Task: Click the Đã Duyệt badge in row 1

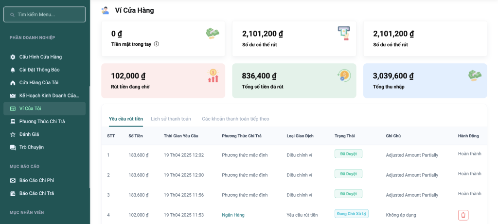Action: pos(348,154)
